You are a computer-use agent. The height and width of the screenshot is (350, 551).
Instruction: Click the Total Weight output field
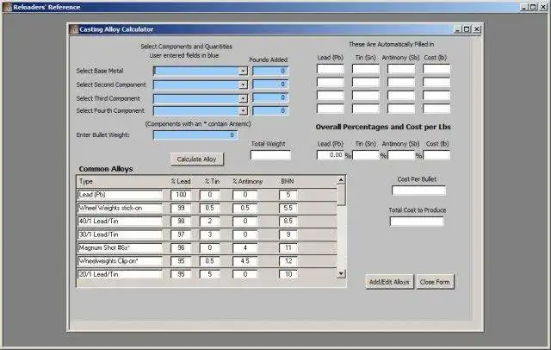270,155
